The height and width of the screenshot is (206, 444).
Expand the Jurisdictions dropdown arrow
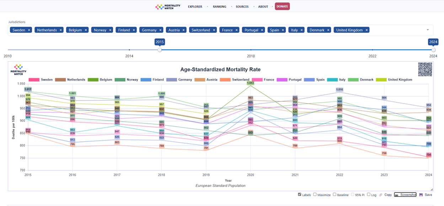click(428, 30)
